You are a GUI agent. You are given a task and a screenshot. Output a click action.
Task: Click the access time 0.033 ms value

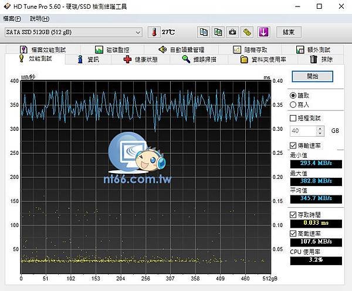click(316, 223)
